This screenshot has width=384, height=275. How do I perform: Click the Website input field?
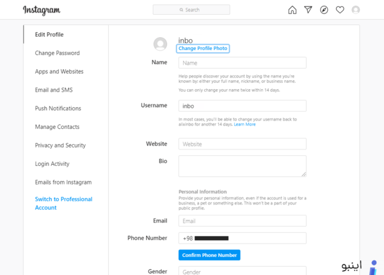(x=242, y=144)
